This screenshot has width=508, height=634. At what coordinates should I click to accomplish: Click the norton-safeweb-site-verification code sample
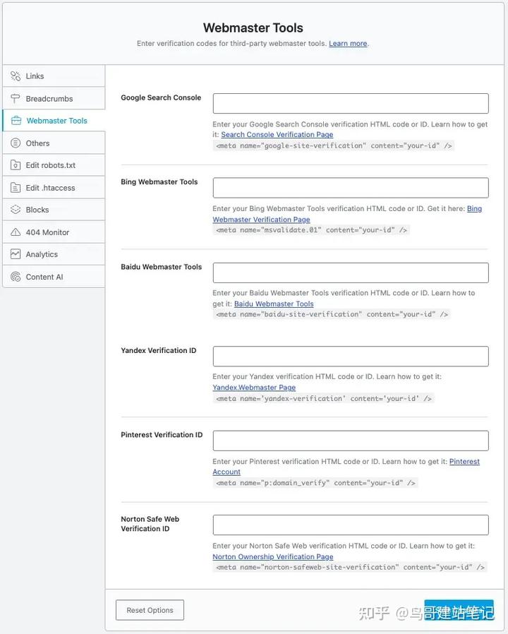click(x=350, y=568)
